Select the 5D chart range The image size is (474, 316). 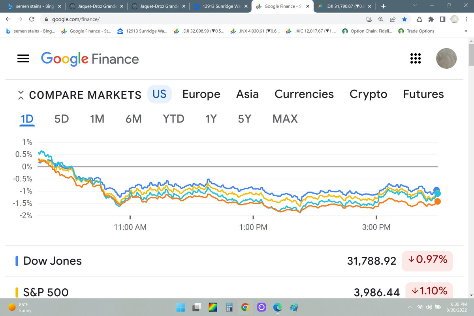point(62,118)
